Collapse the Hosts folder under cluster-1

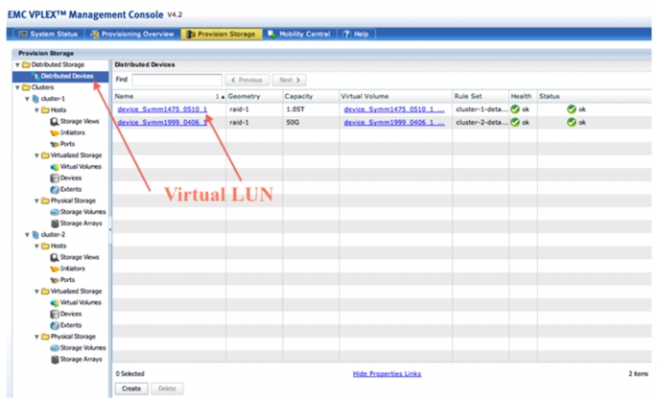36,110
